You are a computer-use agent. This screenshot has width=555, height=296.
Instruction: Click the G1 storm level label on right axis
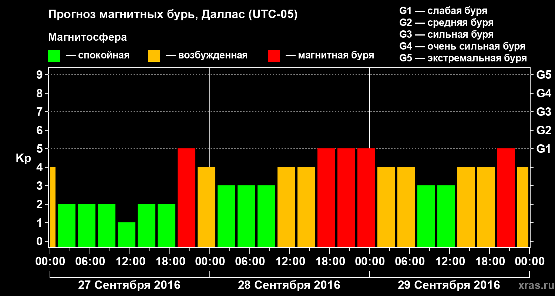544,149
